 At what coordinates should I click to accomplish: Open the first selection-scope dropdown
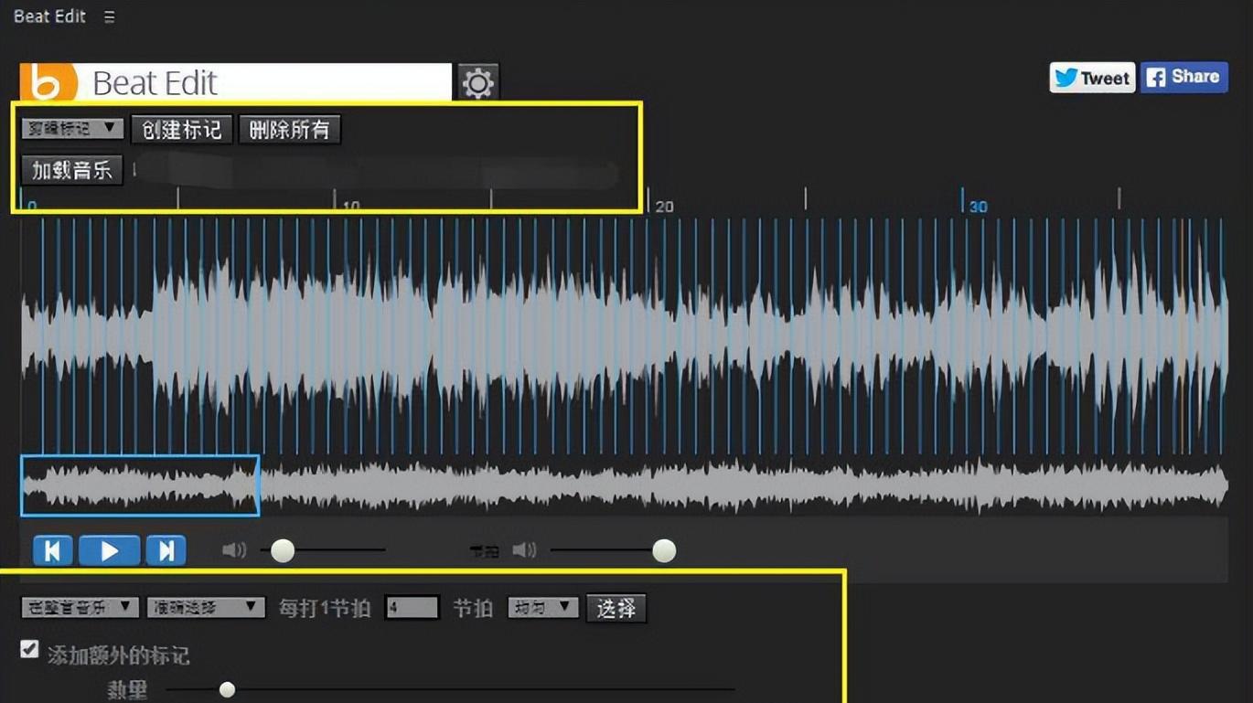pos(80,607)
